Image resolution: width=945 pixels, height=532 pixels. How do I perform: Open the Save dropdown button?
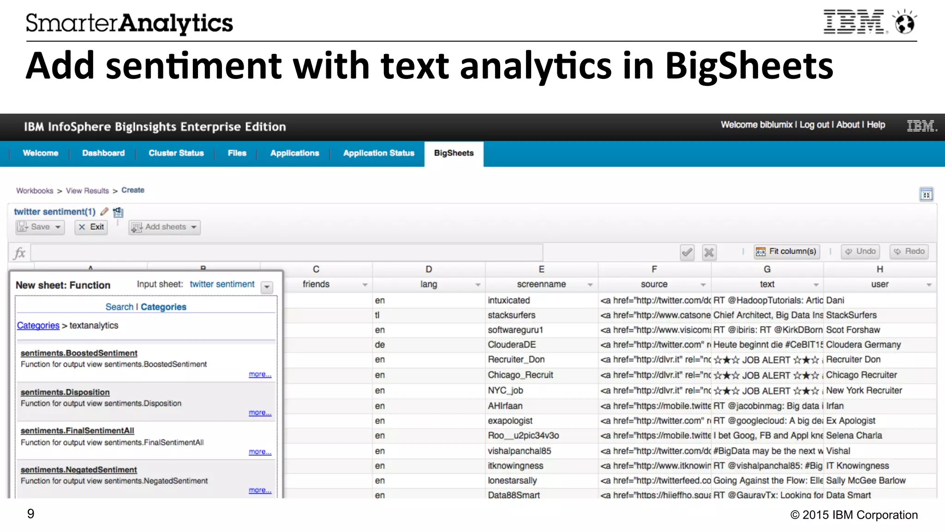point(40,227)
